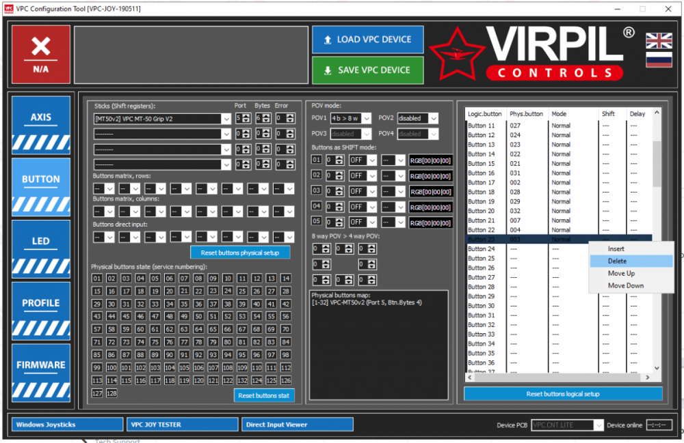The height and width of the screenshot is (443, 684).
Task: Open the POV1 mode dropdown
Action: (351, 118)
